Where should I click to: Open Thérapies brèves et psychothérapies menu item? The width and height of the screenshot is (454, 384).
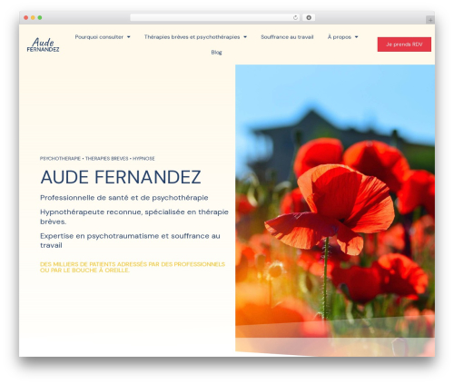(x=192, y=37)
